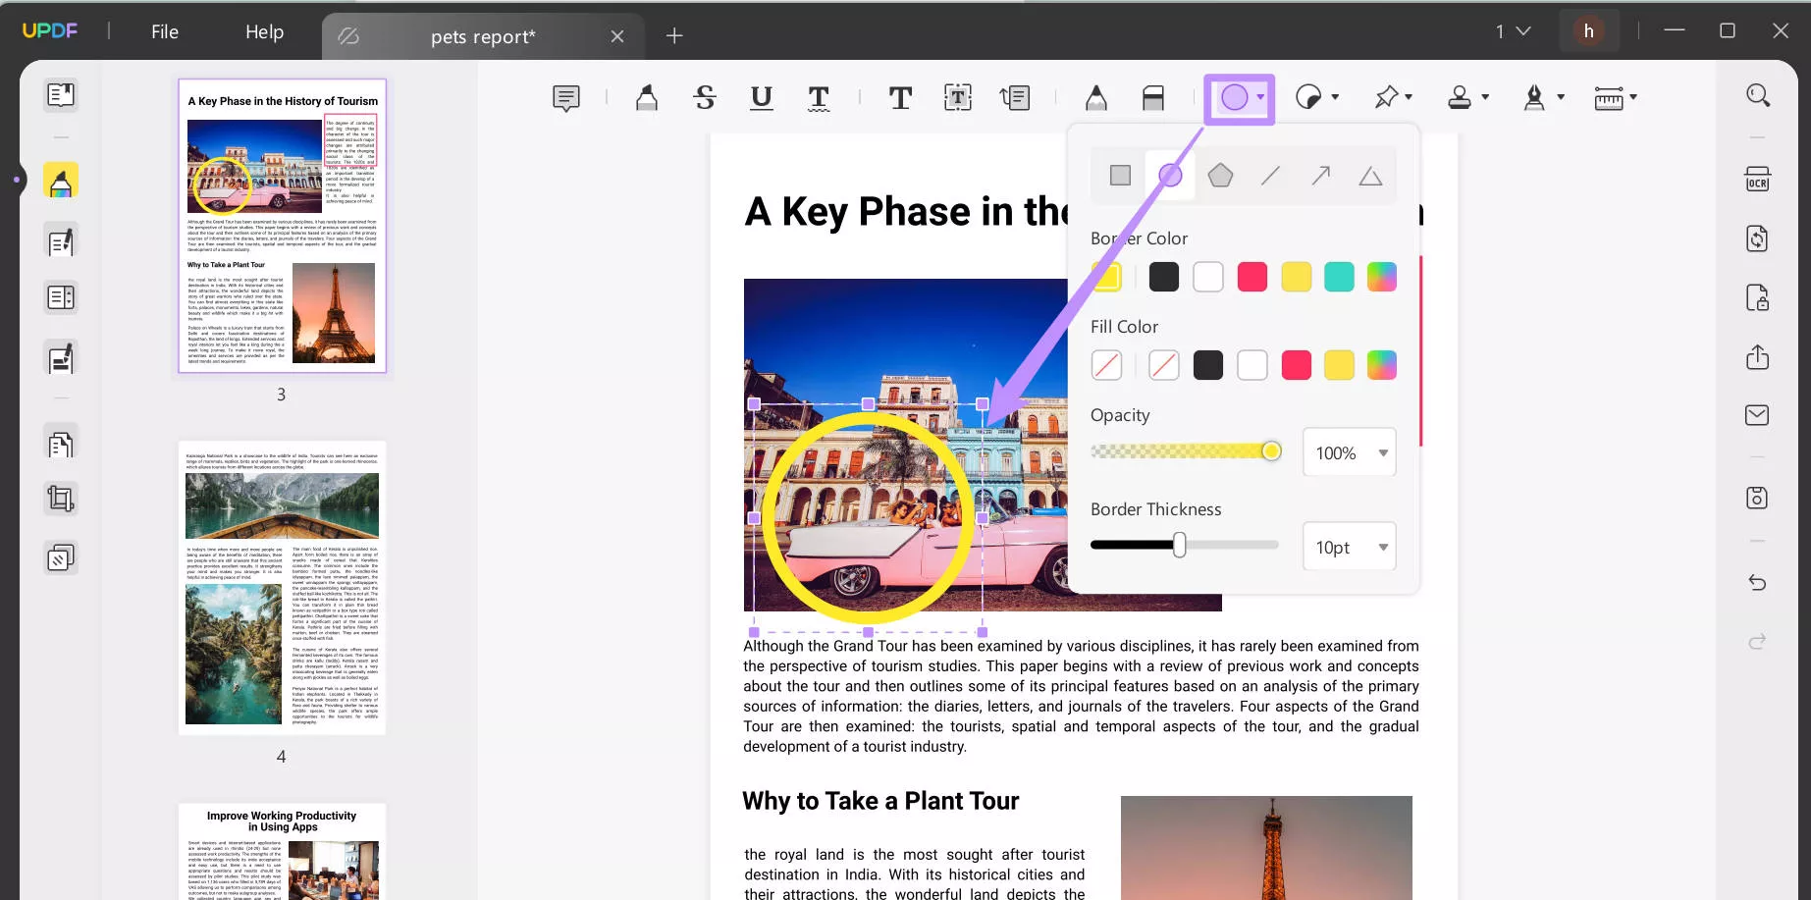Open the user account avatar h

(x=1588, y=31)
